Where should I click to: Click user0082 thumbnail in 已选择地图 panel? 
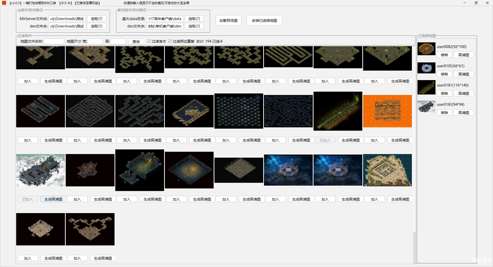[x=426, y=49]
